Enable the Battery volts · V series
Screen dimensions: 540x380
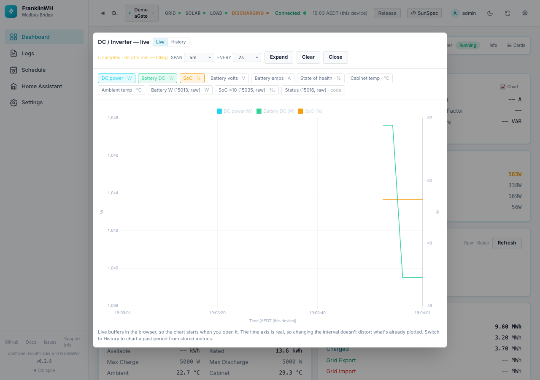coord(228,78)
